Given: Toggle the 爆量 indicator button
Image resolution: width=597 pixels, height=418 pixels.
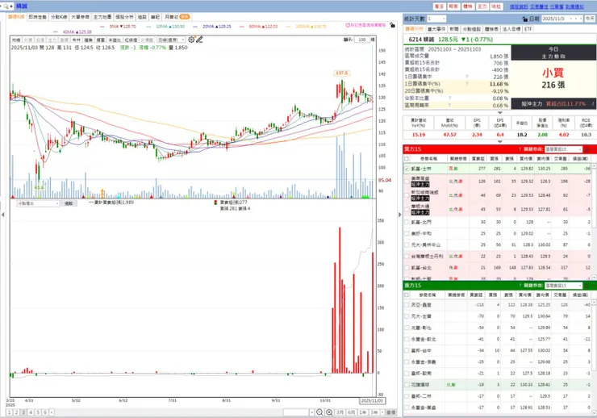Looking at the screenshot, I should pyautogui.click(x=101, y=40).
